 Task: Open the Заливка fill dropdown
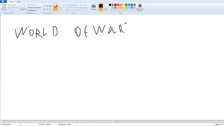(x=84, y=8)
